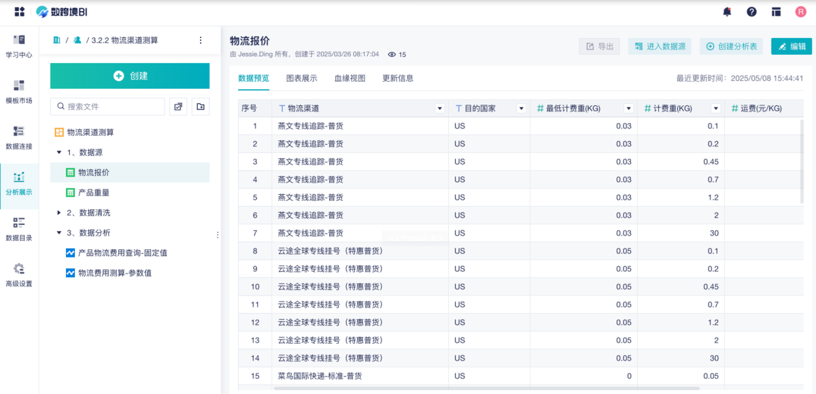The width and height of the screenshot is (816, 394).
Task: Click the new folder icon
Action: (x=201, y=107)
